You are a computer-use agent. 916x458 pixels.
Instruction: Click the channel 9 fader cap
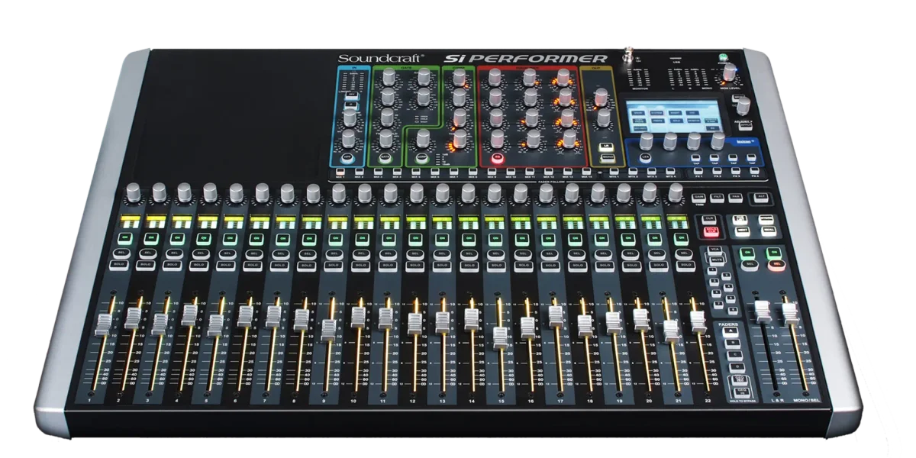[329, 330]
